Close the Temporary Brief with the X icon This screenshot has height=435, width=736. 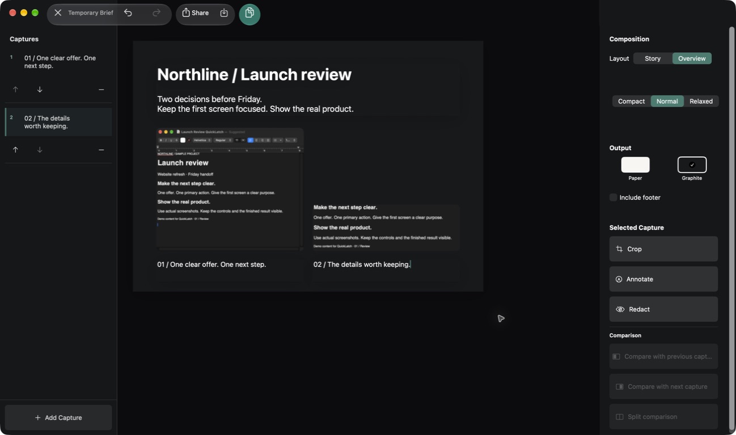pos(58,12)
